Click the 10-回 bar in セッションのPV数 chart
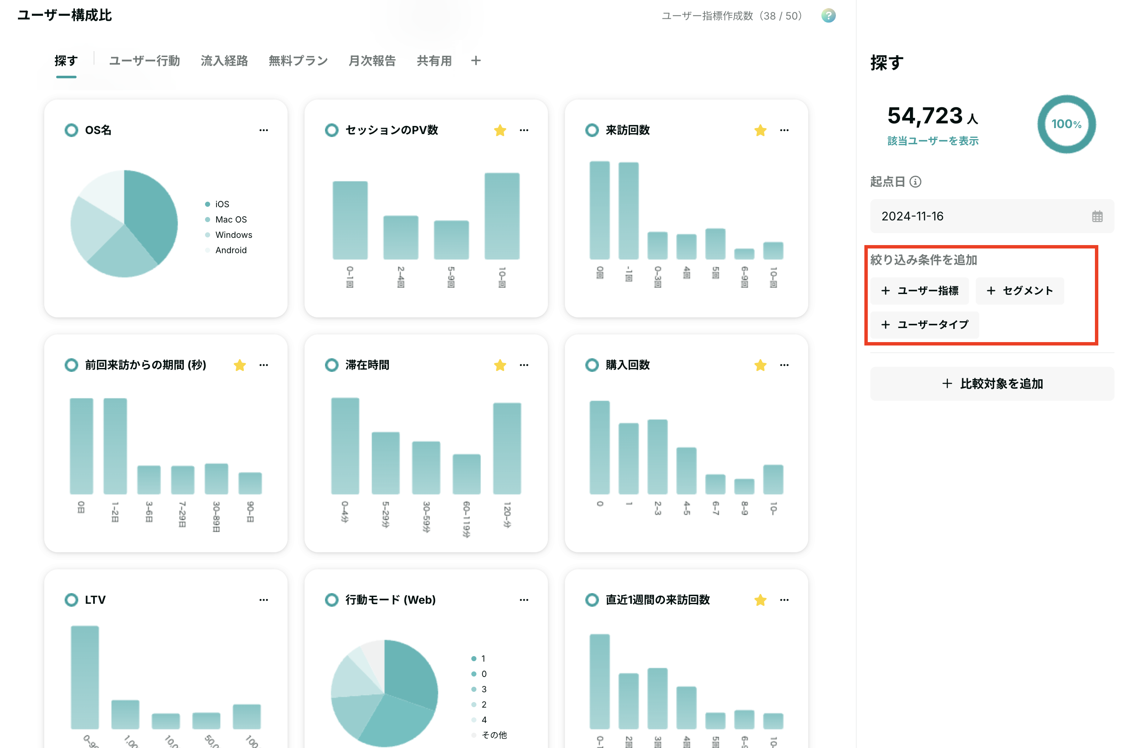 (502, 216)
